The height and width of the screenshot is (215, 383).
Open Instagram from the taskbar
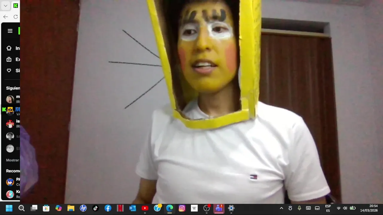pos(182,208)
